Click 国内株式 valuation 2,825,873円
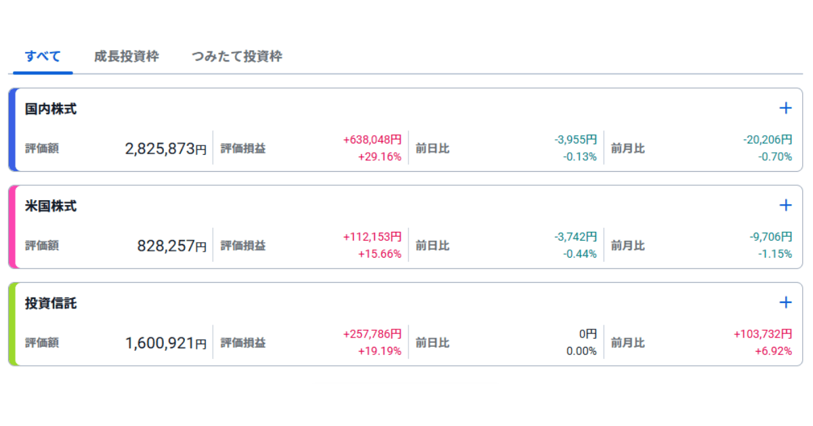 click(165, 149)
